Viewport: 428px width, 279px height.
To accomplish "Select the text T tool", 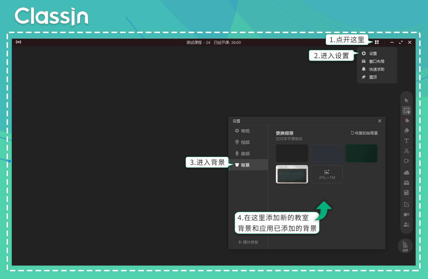I will [407, 141].
